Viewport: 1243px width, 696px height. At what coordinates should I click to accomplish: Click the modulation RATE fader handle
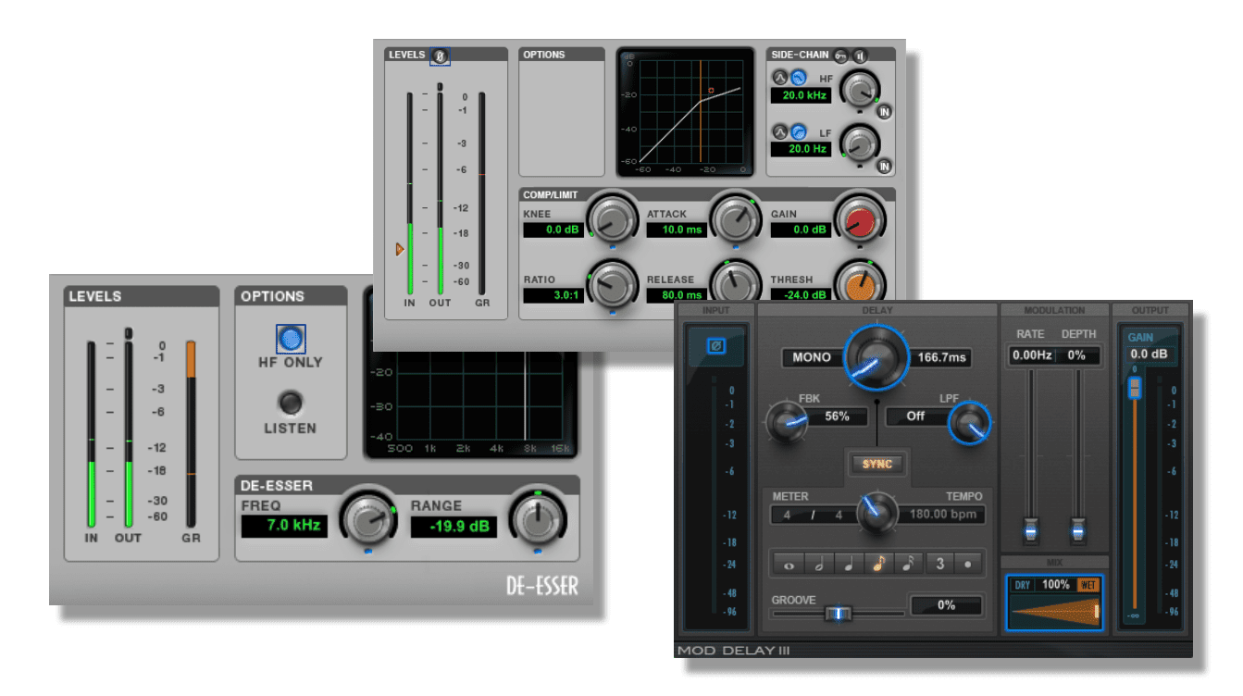[x=1030, y=531]
